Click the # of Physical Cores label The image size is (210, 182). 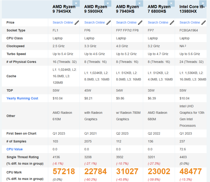pyautogui.click(x=21, y=62)
